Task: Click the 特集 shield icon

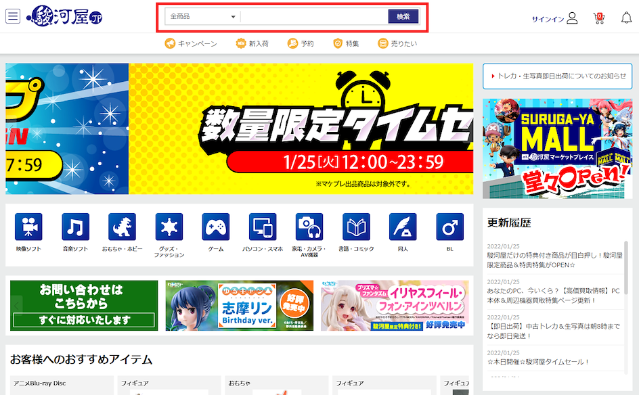Action: tap(338, 43)
